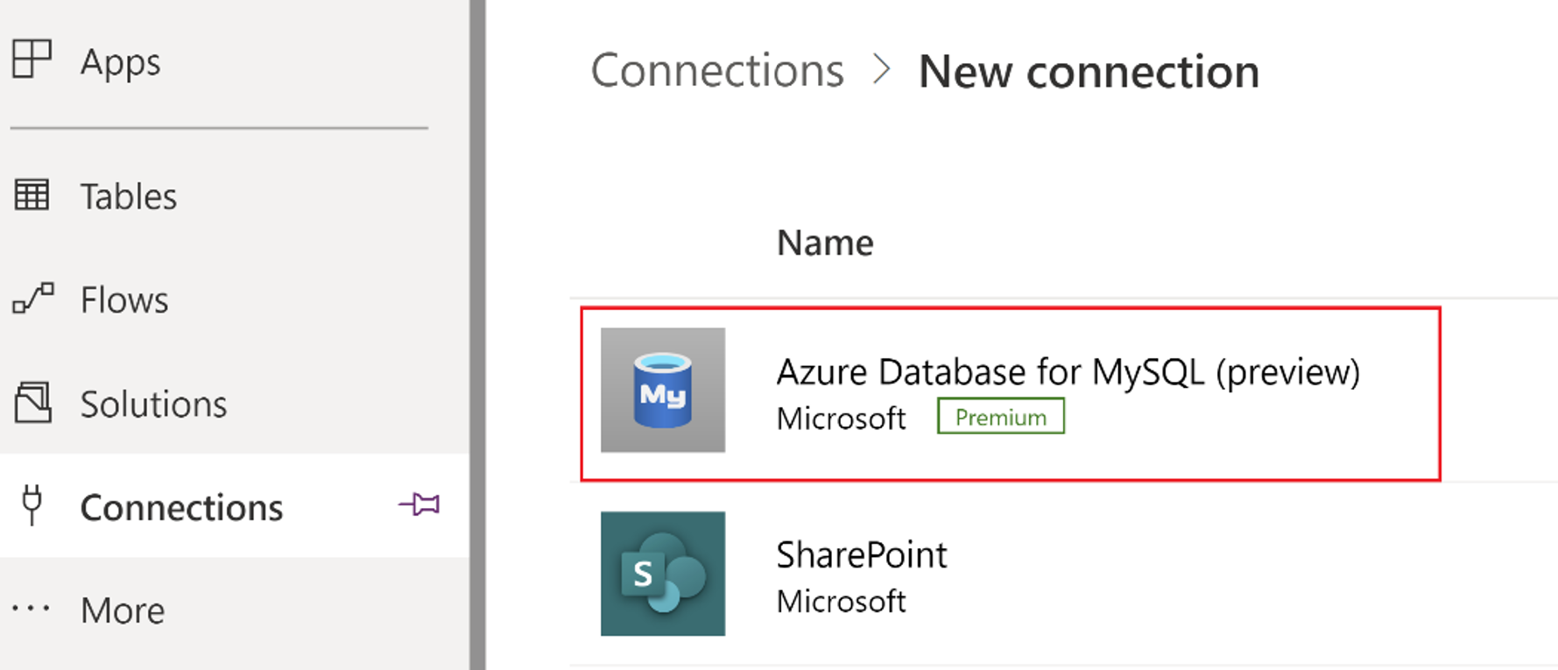Click the Connections plug icon
Viewport: 1558px width, 670px height.
click(x=32, y=505)
